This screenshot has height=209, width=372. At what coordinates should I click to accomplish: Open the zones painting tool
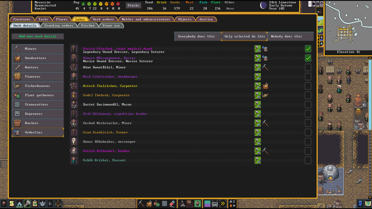pyautogui.click(x=207, y=204)
